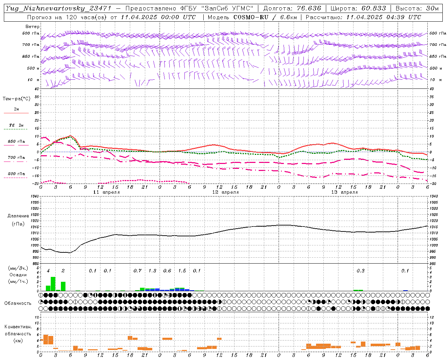The width and height of the screenshot is (448, 358).
Task: Click the Ветер wind panel label
Action: point(33,27)
